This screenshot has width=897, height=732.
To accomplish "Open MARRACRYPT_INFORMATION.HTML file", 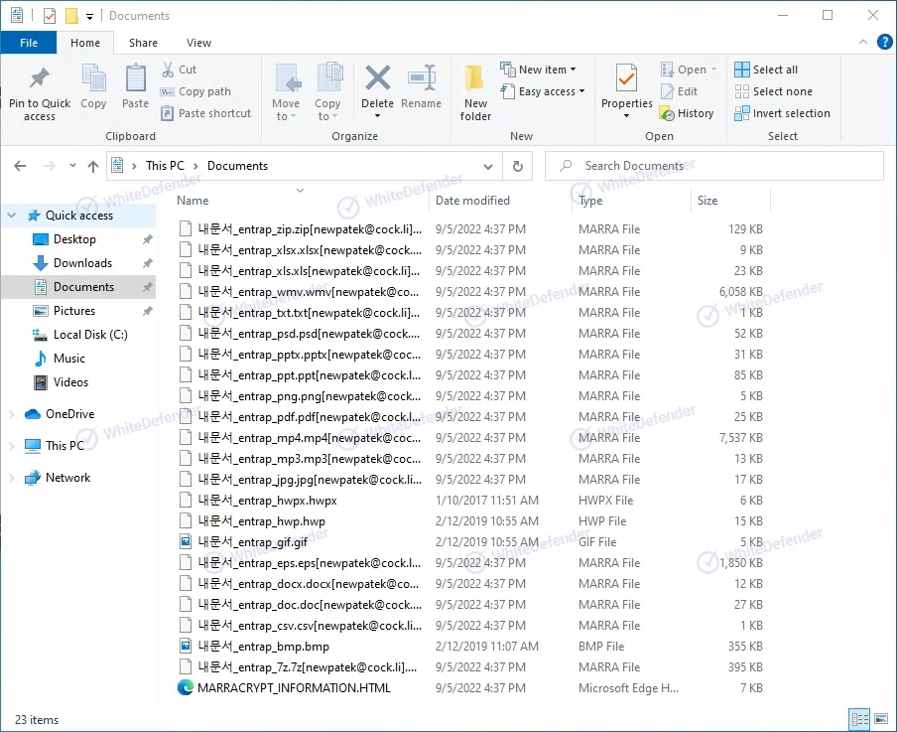I will [x=294, y=687].
